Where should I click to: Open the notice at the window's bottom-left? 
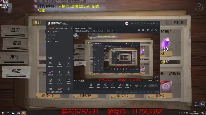click(55, 92)
